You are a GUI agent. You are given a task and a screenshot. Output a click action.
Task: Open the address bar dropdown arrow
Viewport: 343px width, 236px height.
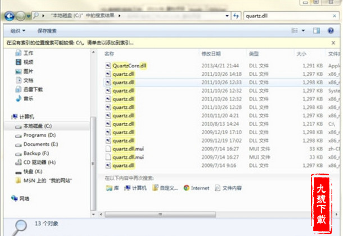227,16
